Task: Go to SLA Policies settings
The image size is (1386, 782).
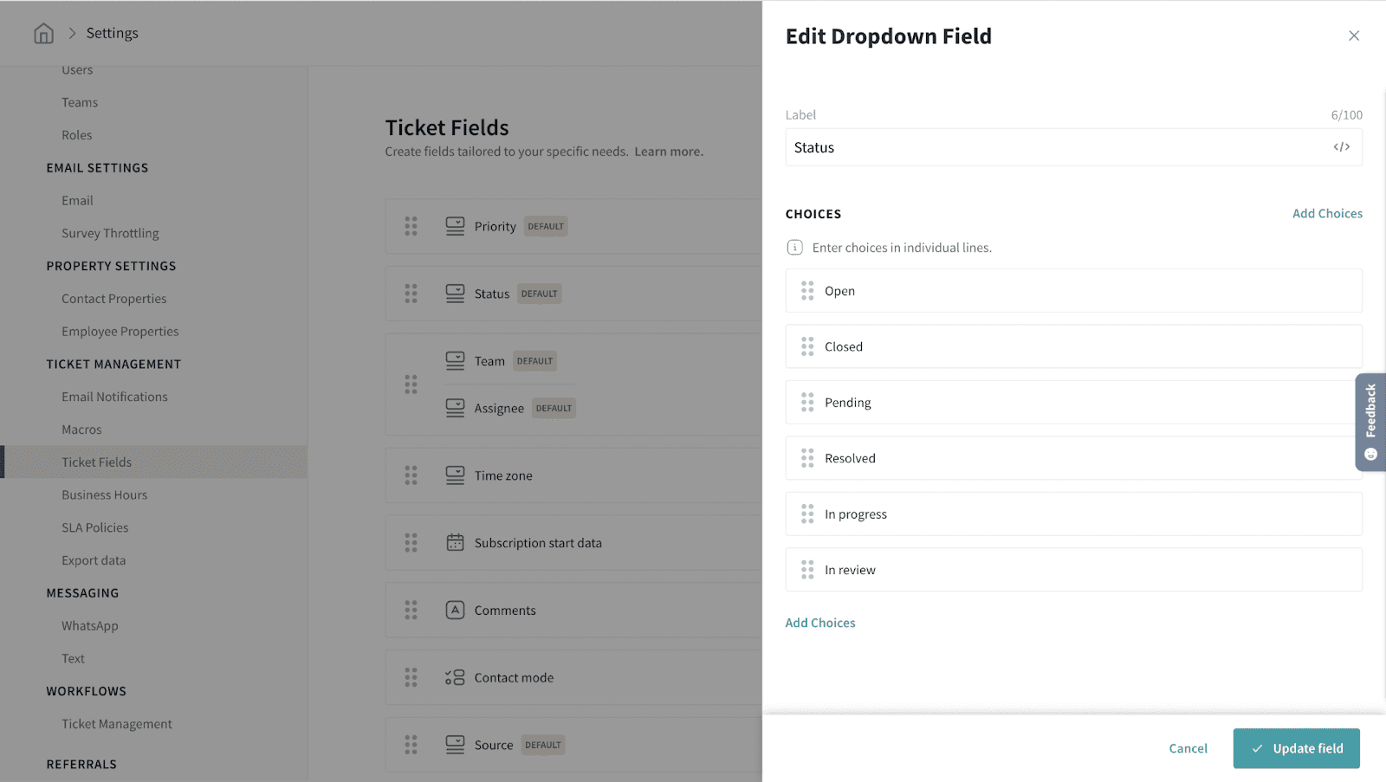Action: [x=95, y=527]
